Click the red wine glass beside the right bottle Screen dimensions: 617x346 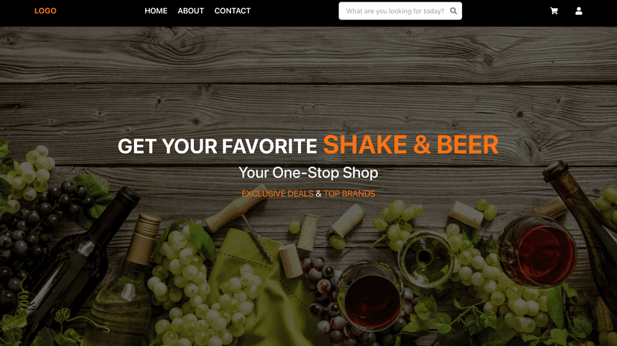pyautogui.click(x=537, y=252)
